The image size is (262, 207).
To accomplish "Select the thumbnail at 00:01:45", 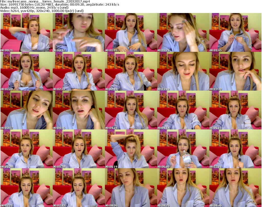I will [235, 32].
